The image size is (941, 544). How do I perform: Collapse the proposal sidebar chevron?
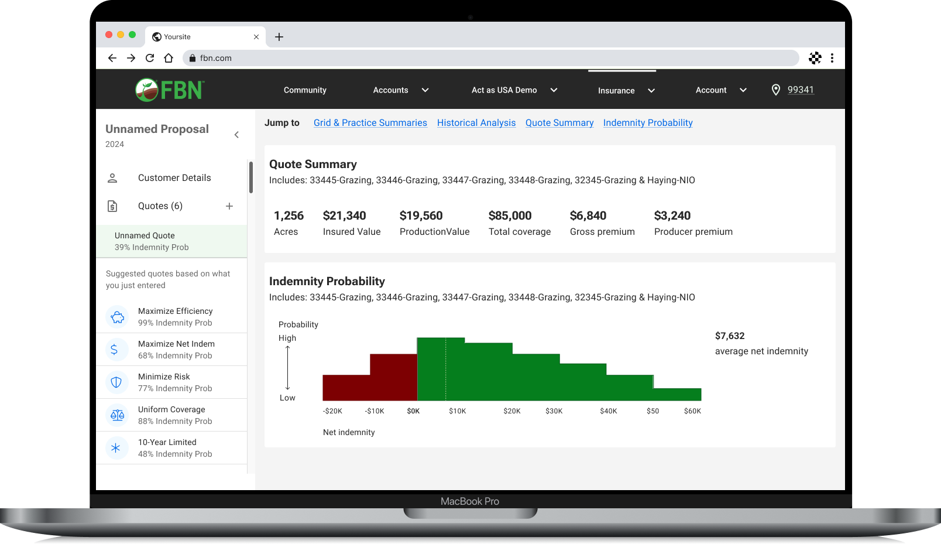pyautogui.click(x=236, y=135)
